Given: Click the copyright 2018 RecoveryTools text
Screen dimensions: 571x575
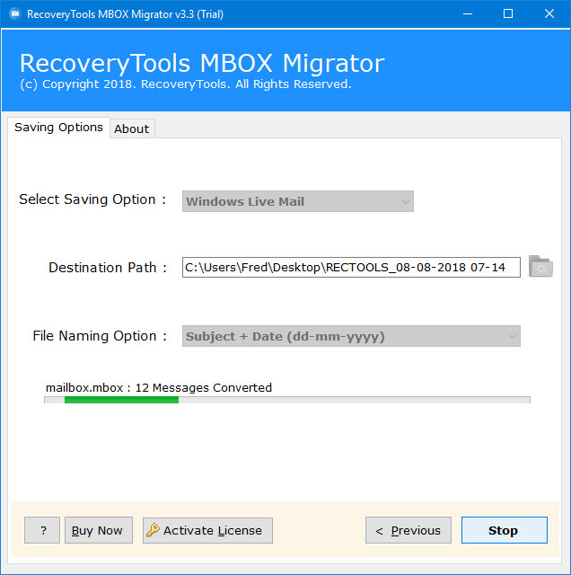Looking at the screenshot, I should pos(186,84).
